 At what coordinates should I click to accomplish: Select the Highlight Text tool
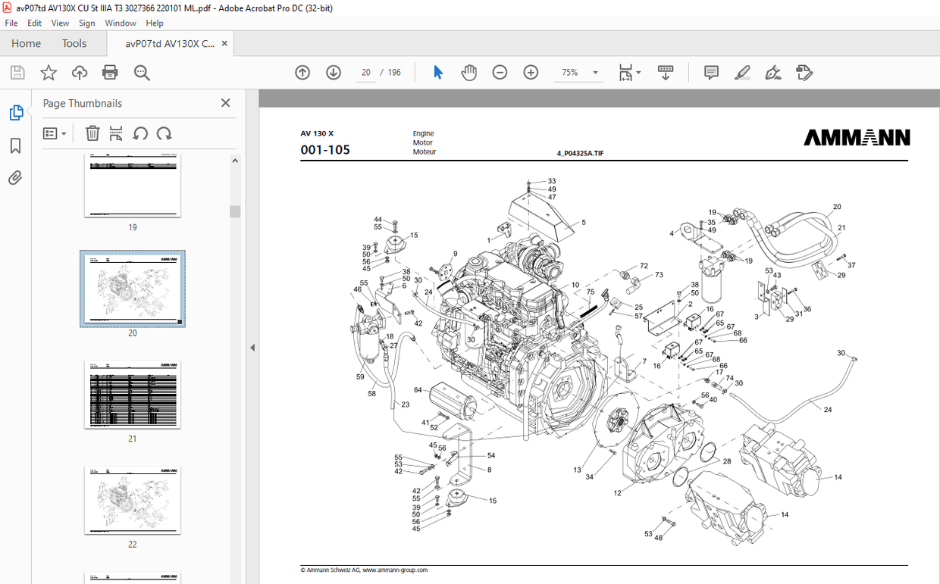742,72
